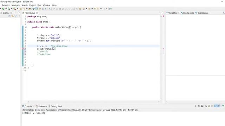Open the Project menu
The height and width of the screenshot is (126, 225).
(x=32, y=5)
